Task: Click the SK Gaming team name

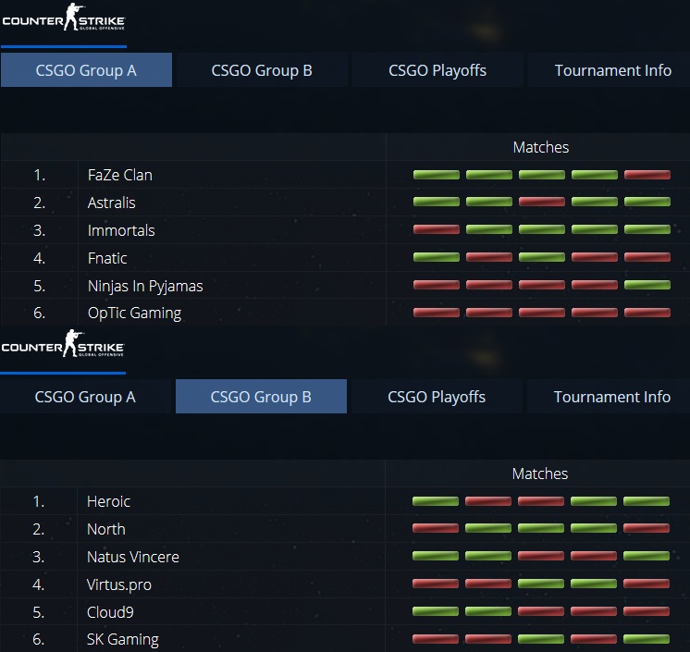Action: [x=123, y=640]
